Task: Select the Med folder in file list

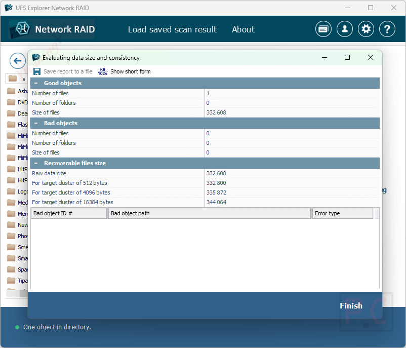Action: click(17, 203)
